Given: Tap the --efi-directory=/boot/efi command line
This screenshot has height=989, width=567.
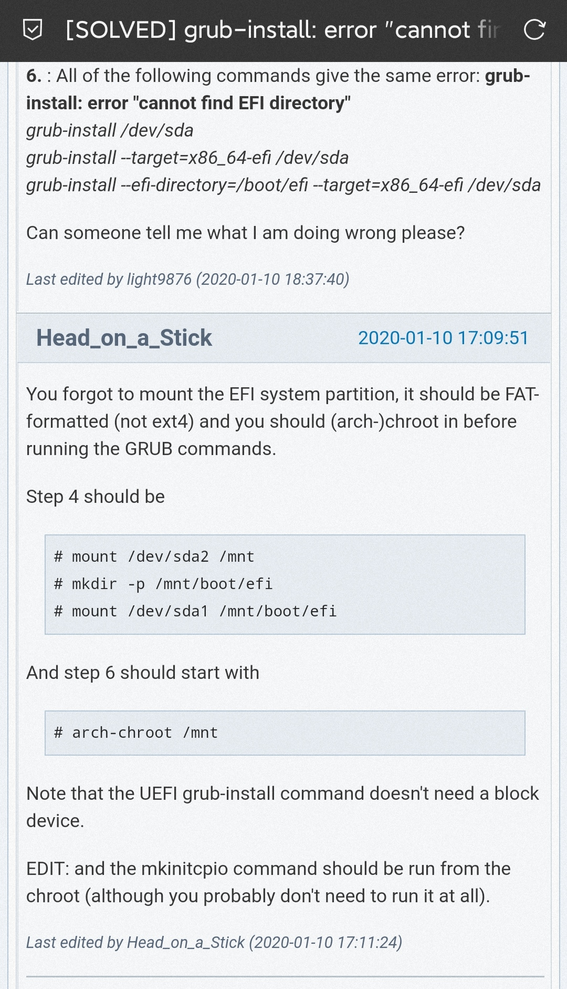Looking at the screenshot, I should [283, 185].
